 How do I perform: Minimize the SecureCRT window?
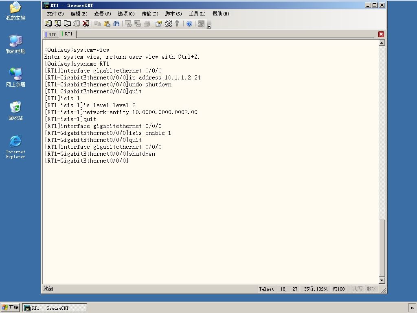pos(368,5)
